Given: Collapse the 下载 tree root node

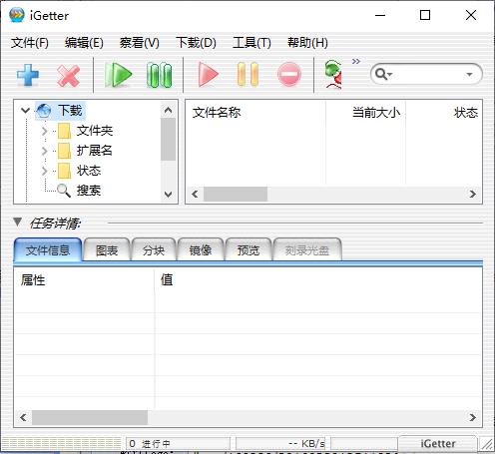Looking at the screenshot, I should tap(25, 110).
